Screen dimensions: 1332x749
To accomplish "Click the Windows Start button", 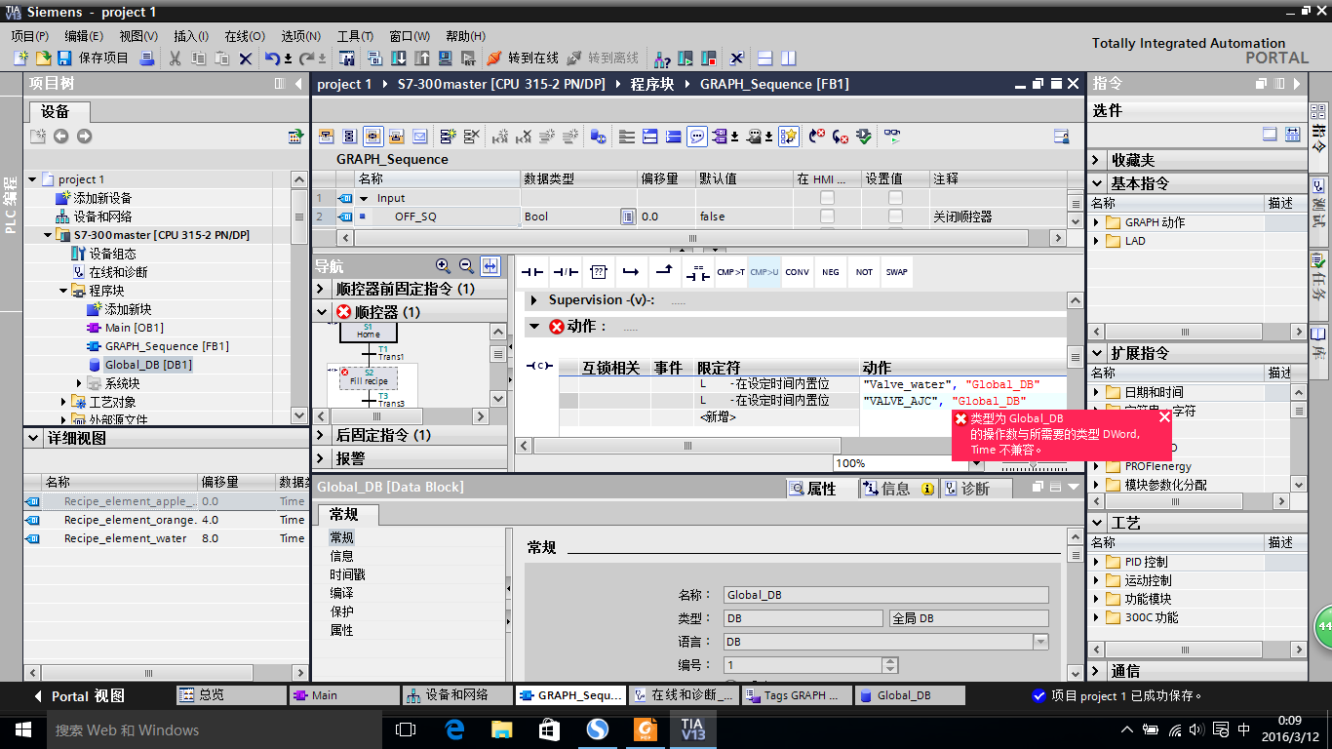I will (x=22, y=729).
